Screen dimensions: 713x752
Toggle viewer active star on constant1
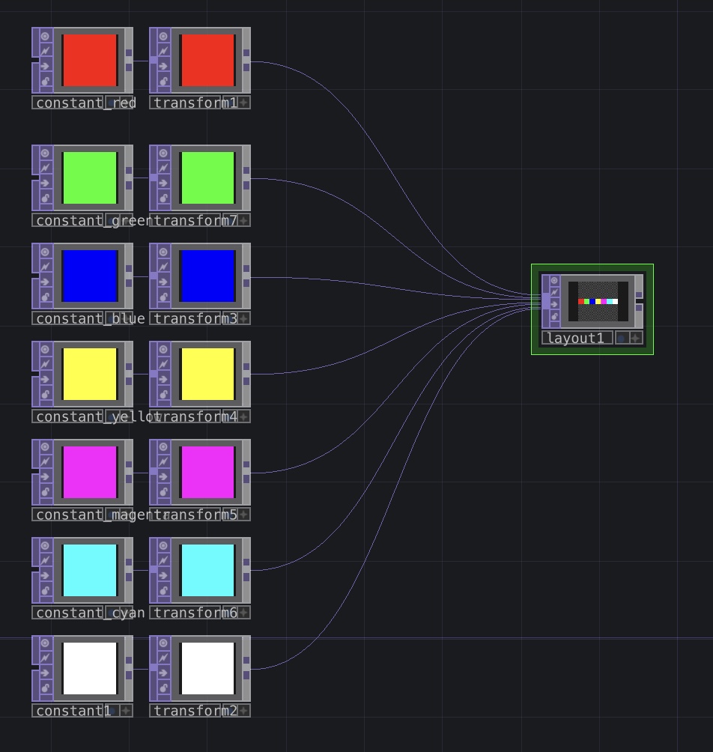[126, 710]
